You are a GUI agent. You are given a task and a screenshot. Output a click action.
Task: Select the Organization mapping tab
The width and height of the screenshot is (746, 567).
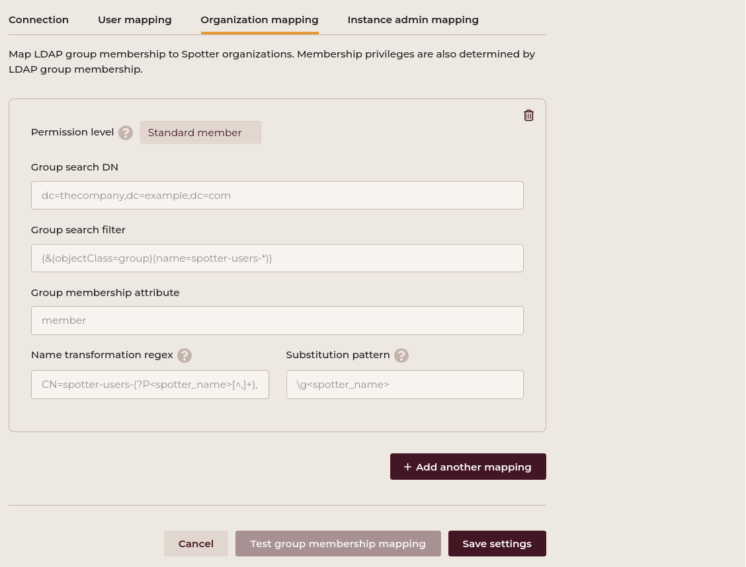pos(259,20)
